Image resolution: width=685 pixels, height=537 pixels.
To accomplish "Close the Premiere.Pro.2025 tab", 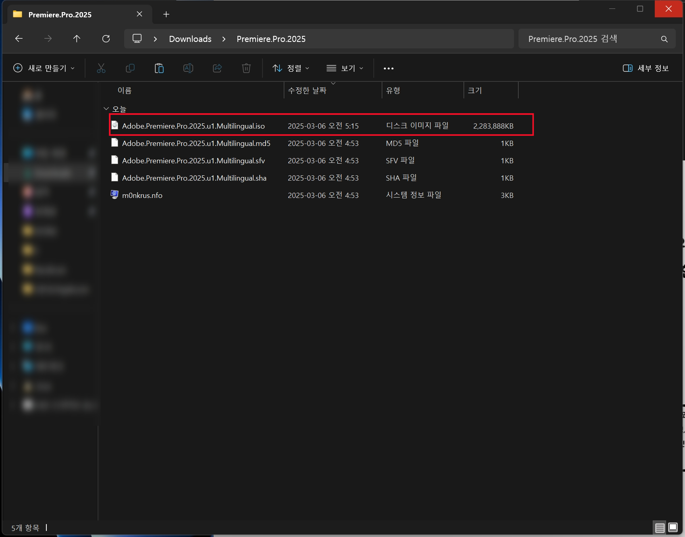I will [x=139, y=14].
